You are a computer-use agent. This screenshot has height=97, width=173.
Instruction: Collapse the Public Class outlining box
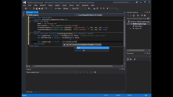click(29, 18)
